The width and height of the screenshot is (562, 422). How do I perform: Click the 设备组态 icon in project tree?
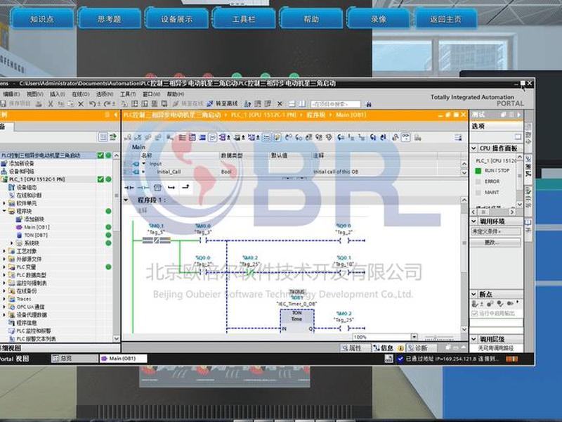click(11, 187)
